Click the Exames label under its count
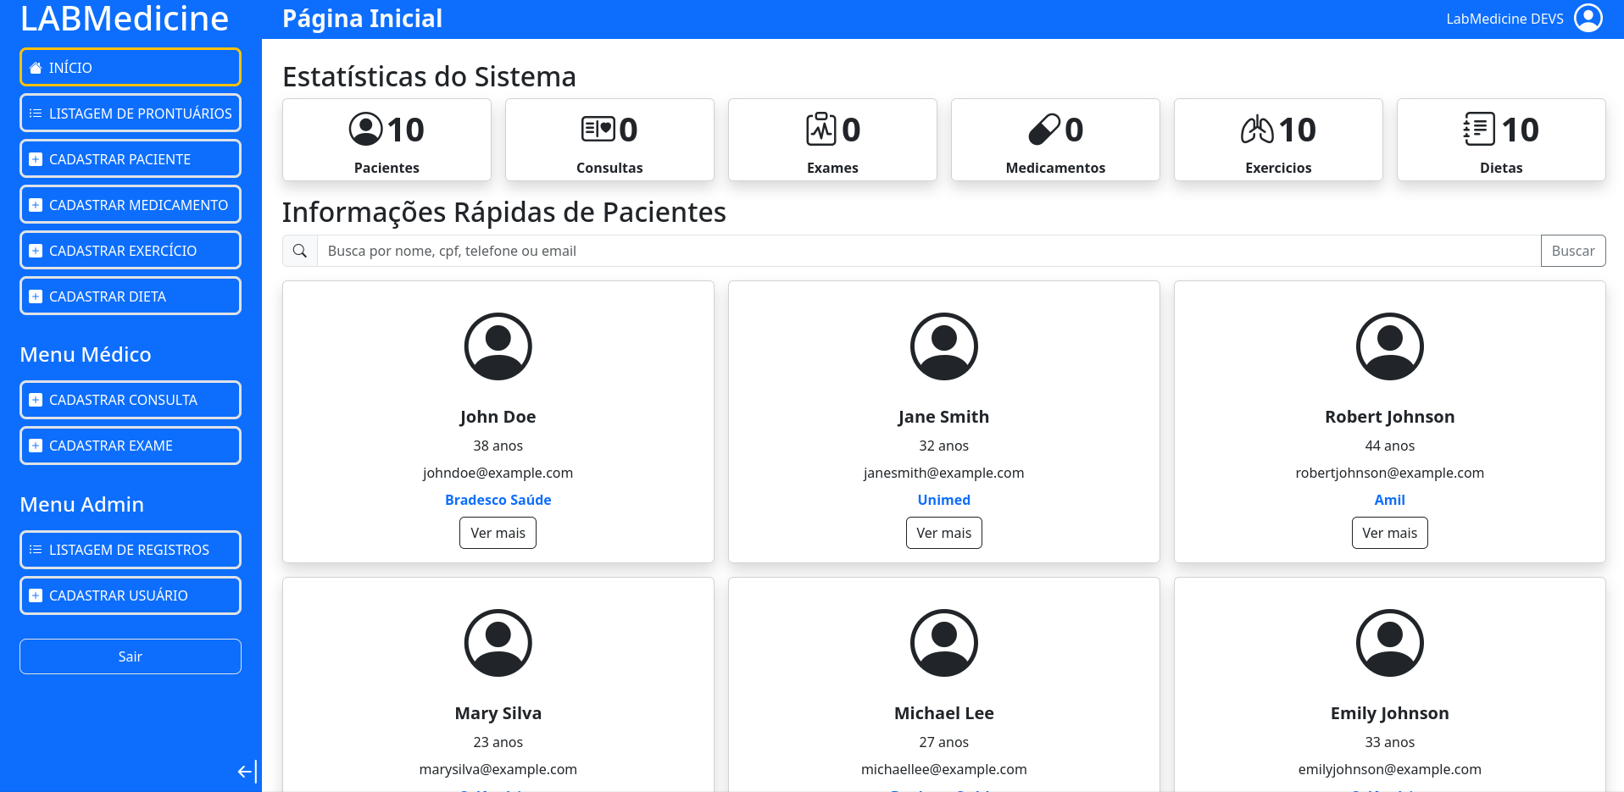 832,168
